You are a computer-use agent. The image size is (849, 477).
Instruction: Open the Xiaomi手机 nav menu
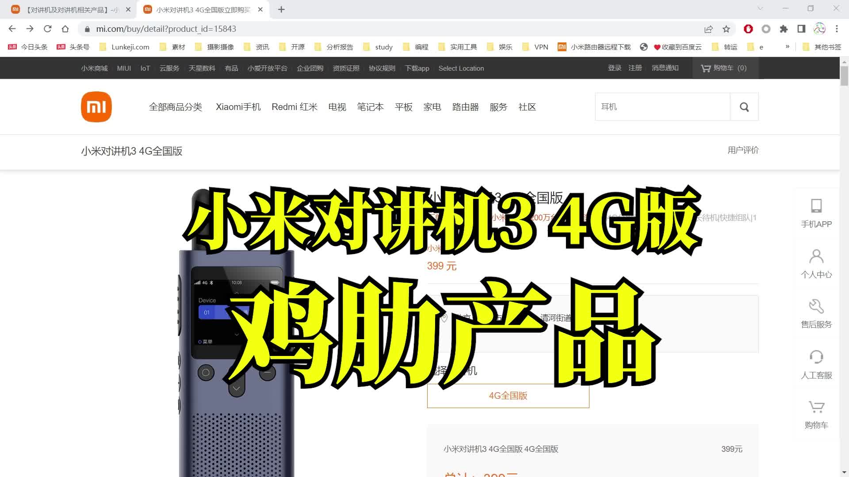(238, 107)
